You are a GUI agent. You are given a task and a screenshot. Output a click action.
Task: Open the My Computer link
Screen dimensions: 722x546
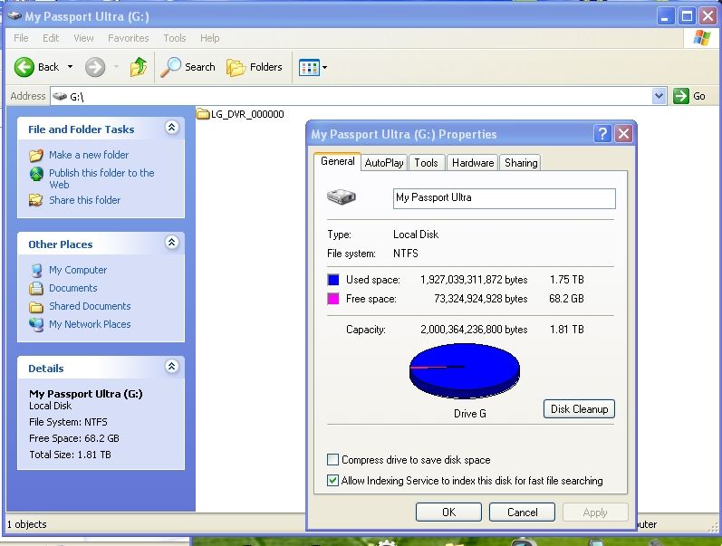78,270
